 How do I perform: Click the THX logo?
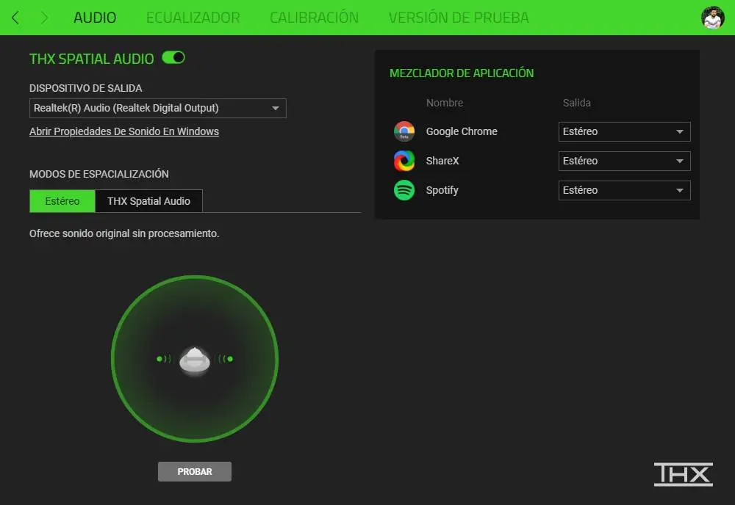pyautogui.click(x=683, y=474)
